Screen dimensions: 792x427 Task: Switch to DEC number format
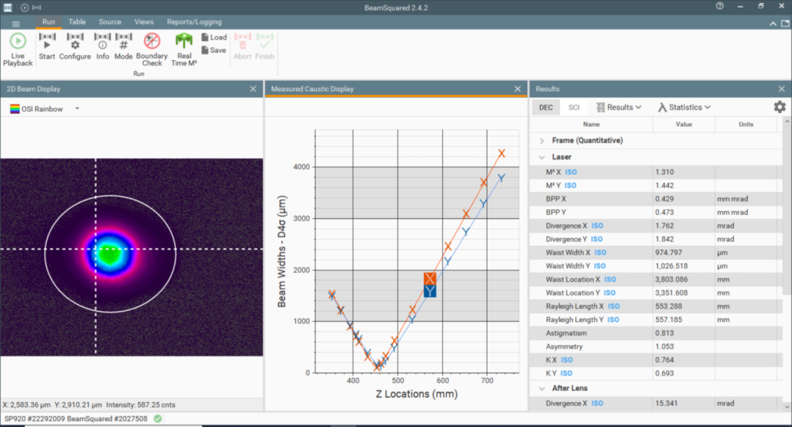[x=546, y=107]
